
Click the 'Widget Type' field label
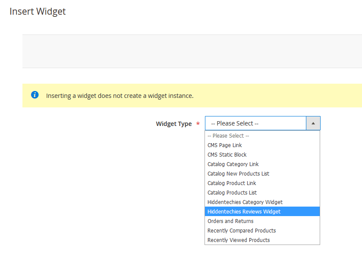(x=173, y=124)
